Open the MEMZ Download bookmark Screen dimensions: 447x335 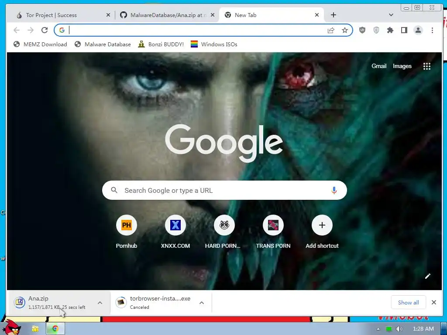point(40,44)
